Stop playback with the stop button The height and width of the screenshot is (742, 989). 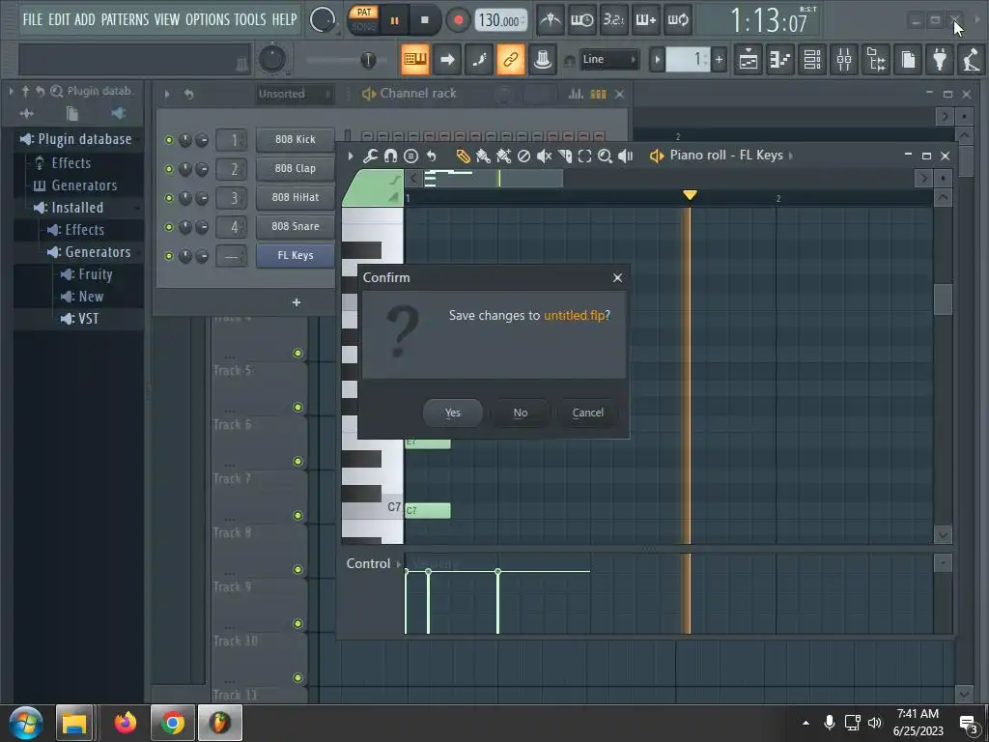coord(425,20)
